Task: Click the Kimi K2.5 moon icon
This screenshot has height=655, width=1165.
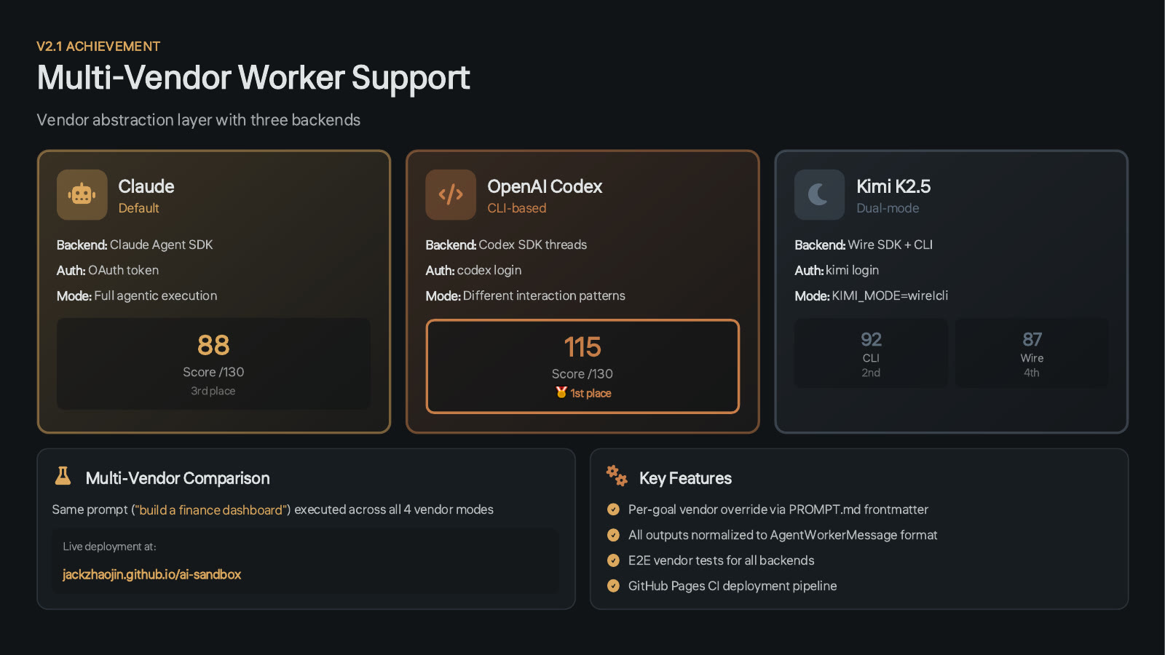Action: (819, 194)
